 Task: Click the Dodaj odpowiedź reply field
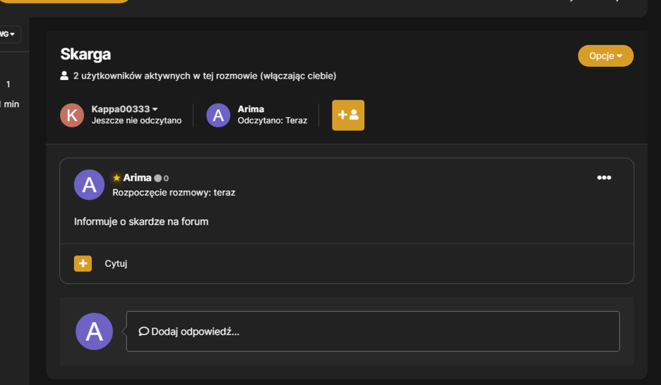tap(373, 332)
